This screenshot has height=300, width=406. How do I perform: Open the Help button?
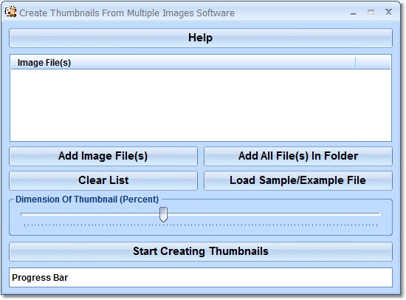(201, 38)
